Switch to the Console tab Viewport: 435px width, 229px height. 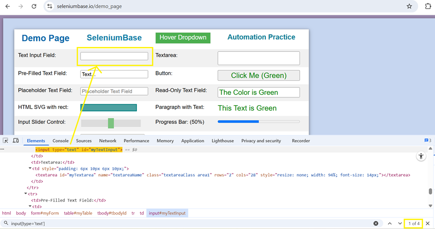click(61, 141)
